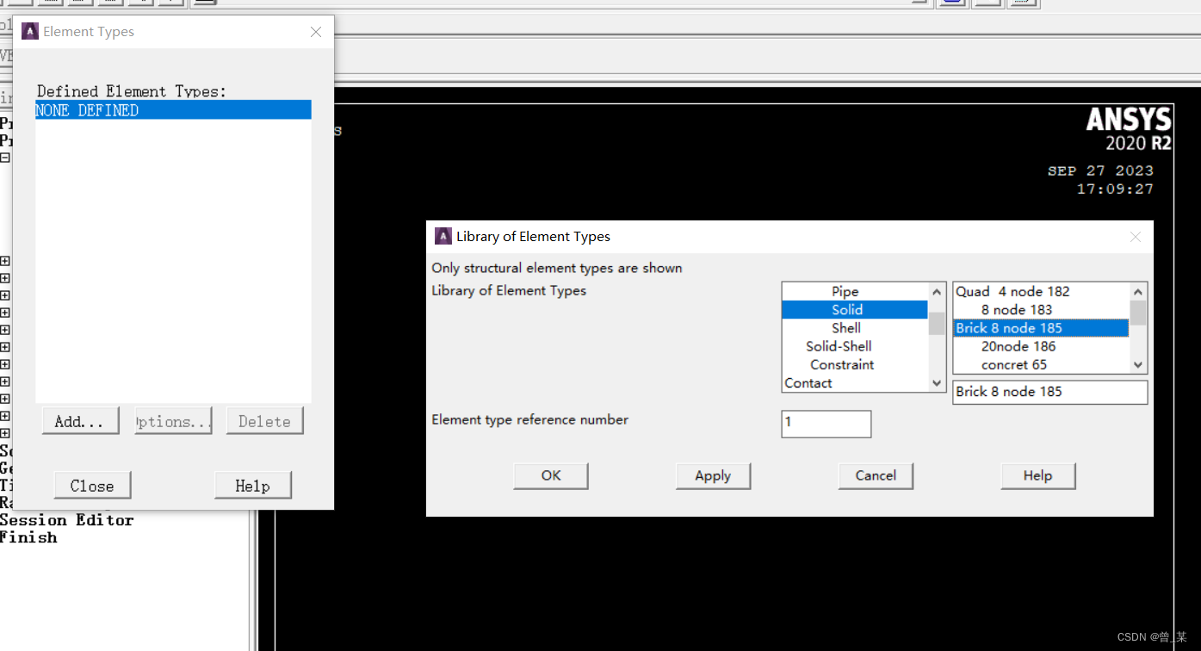Pick Quad 4 node 182 element
1201x651 pixels.
tap(1012, 292)
